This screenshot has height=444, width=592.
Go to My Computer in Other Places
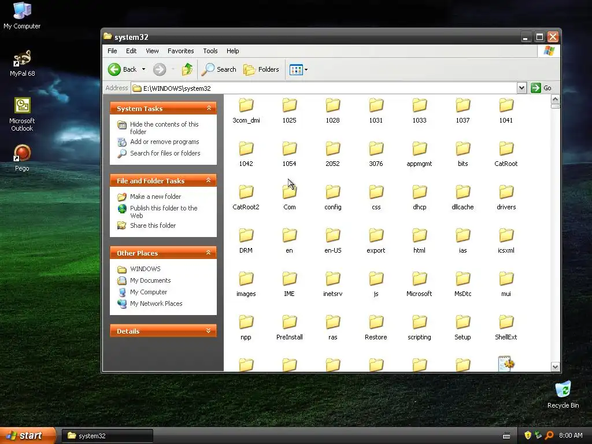[149, 292]
